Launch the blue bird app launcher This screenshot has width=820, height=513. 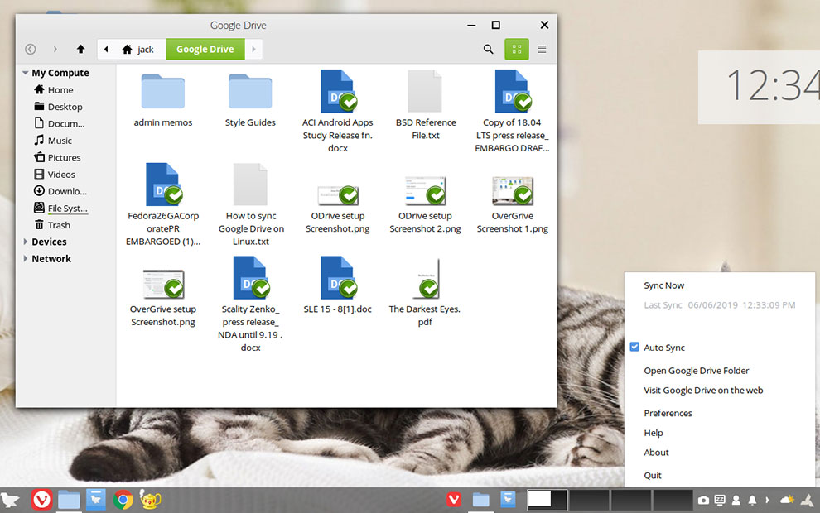tap(96, 500)
